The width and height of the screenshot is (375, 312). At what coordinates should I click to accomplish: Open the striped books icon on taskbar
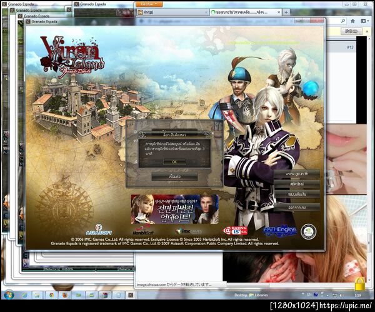(105, 295)
